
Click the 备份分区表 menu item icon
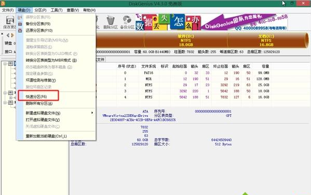pos(20,24)
